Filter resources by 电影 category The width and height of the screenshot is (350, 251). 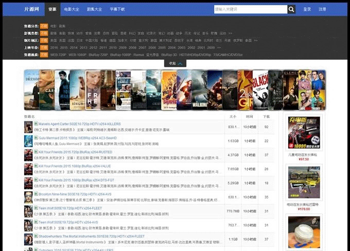coord(54,26)
